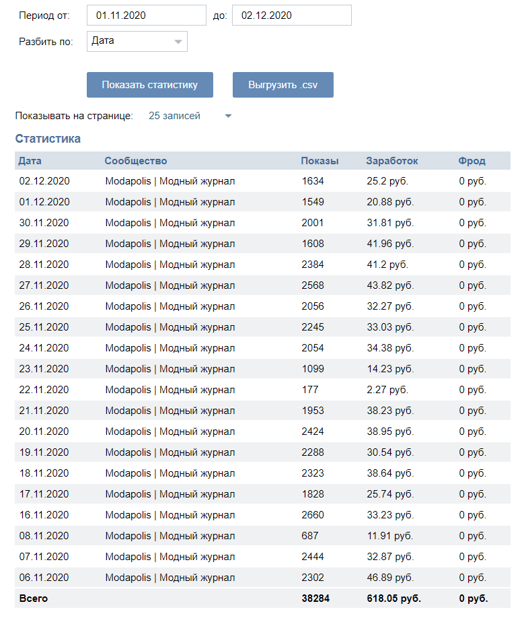Select the row dated 02.12.2020
The image size is (528, 618).
click(x=262, y=181)
